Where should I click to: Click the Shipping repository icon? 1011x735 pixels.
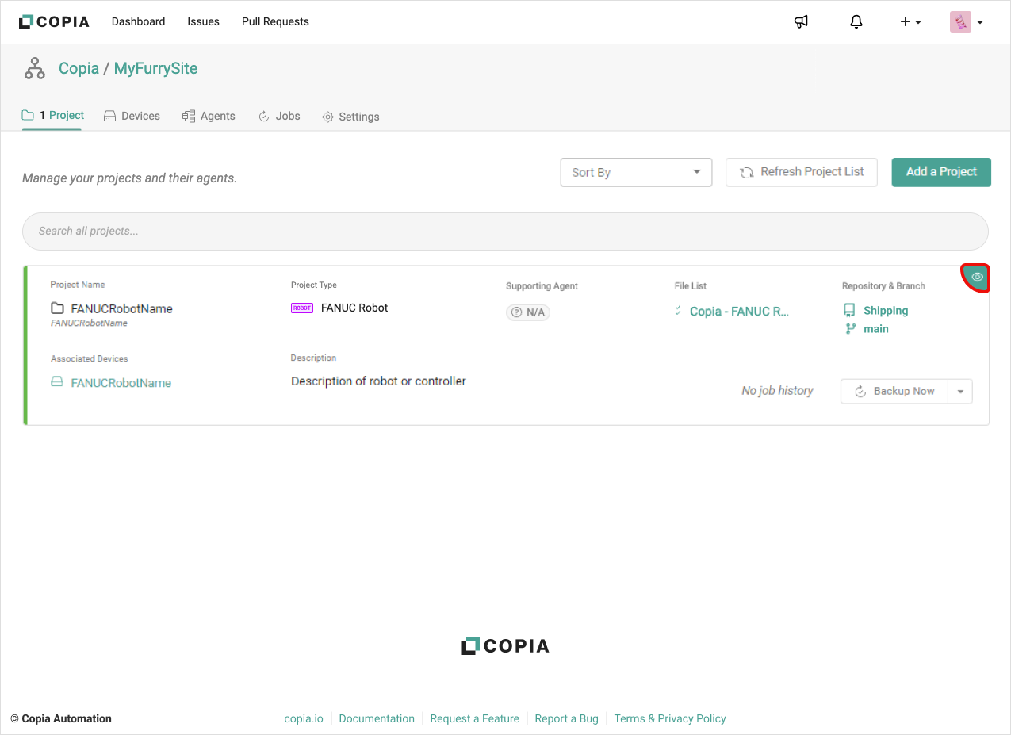[849, 311]
